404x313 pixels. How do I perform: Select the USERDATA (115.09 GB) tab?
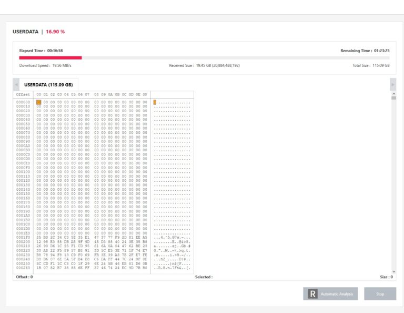pos(48,85)
